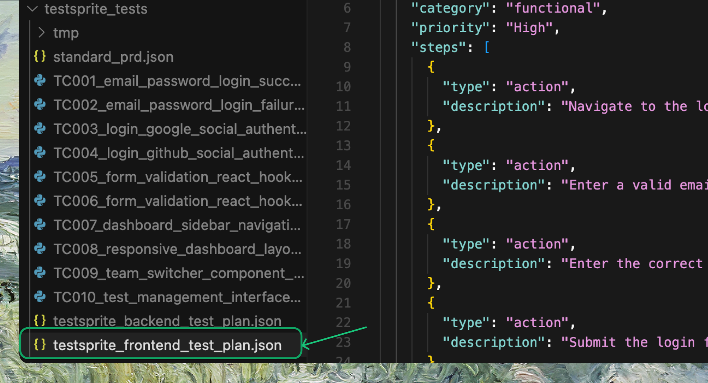Select testsprite_tests folder name
This screenshot has height=383, width=708.
click(96, 9)
